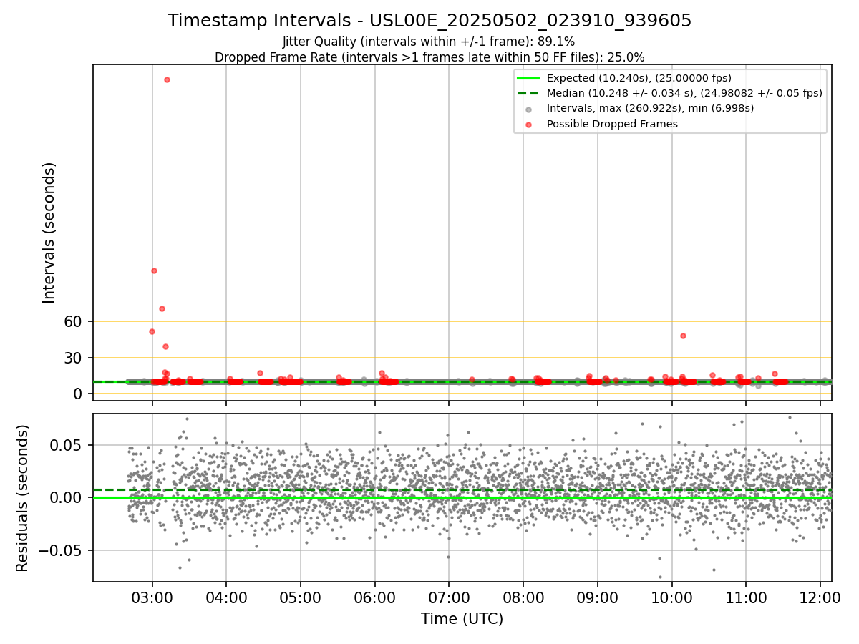859x644 pixels.
Task: Click the "08:00" time tick label
Action: click(523, 597)
